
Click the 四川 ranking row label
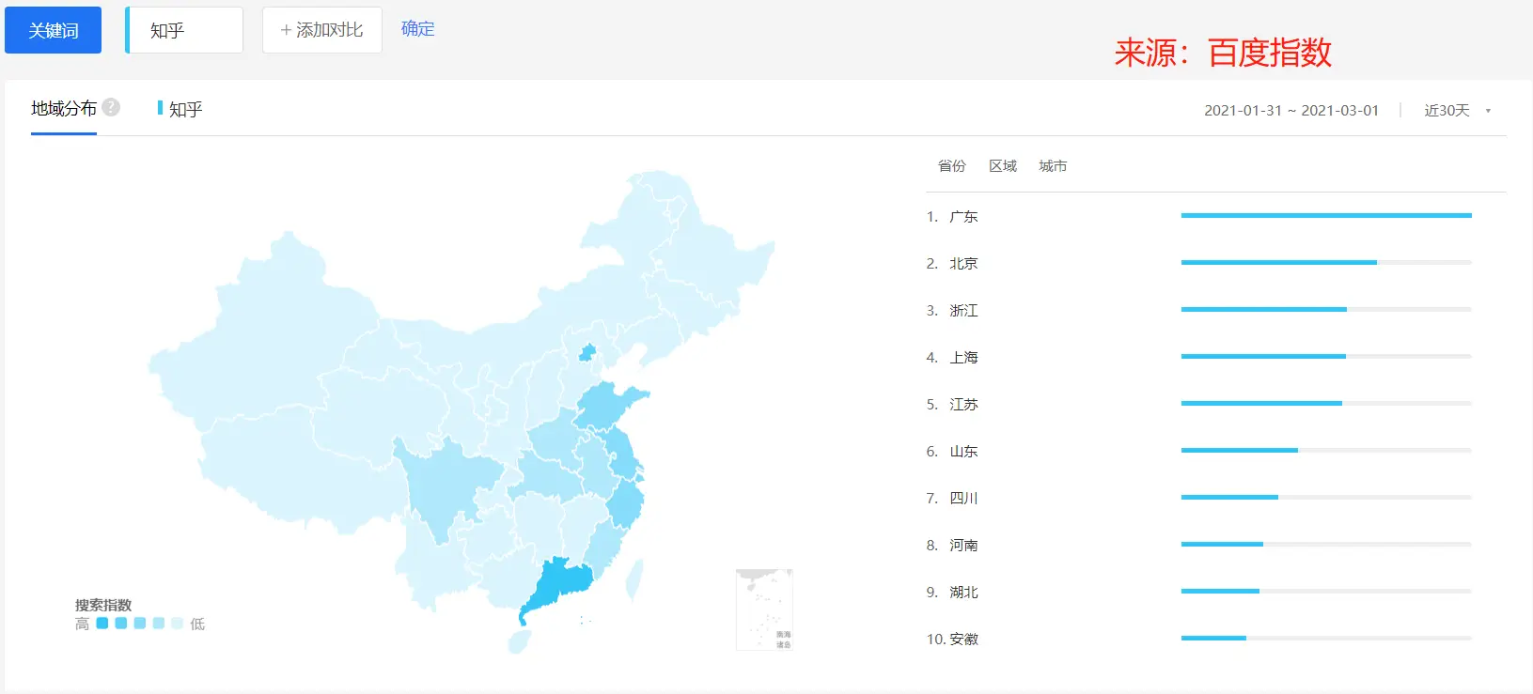[963, 499]
